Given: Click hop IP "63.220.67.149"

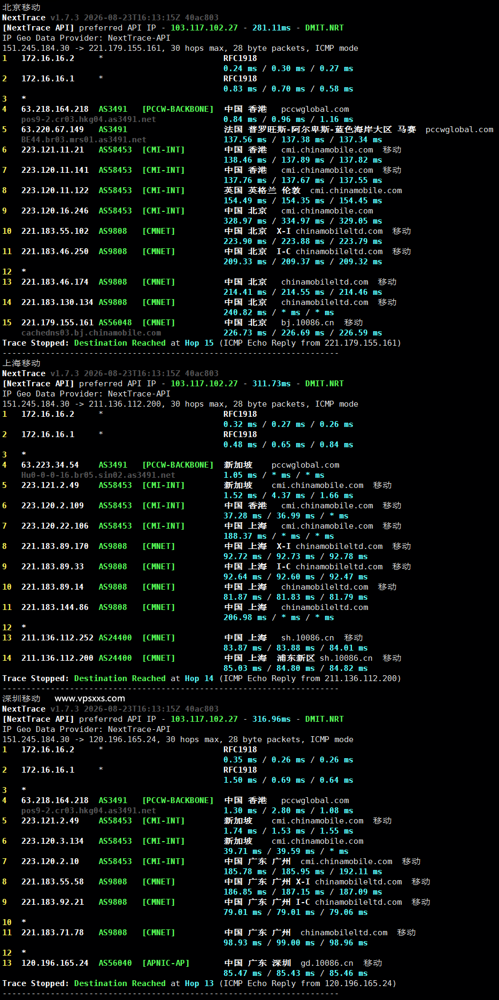Looking at the screenshot, I should coord(52,129).
